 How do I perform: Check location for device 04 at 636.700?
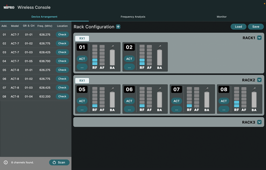(x=62, y=61)
